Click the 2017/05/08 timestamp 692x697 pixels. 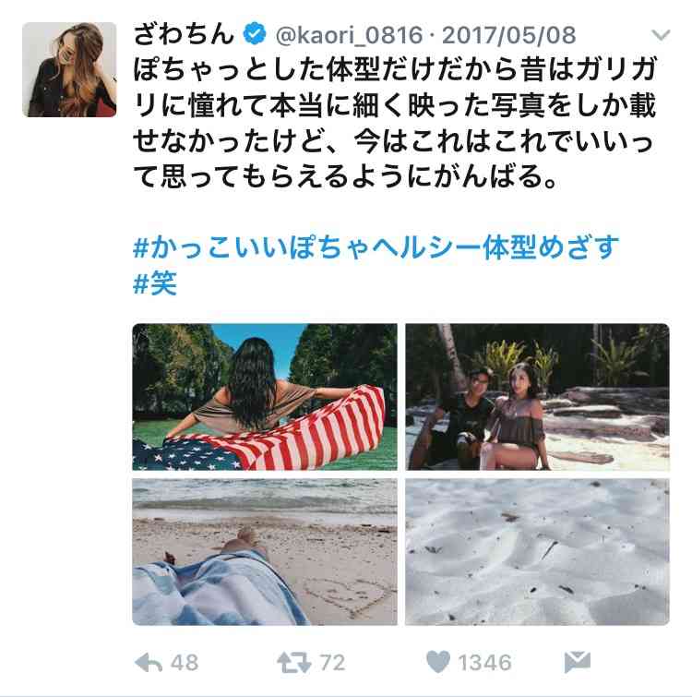click(x=509, y=35)
